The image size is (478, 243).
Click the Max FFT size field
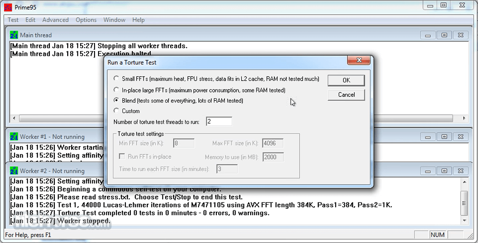click(273, 143)
